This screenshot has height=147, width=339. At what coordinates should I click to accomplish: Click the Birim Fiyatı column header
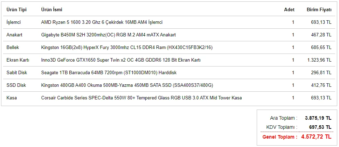319,10
